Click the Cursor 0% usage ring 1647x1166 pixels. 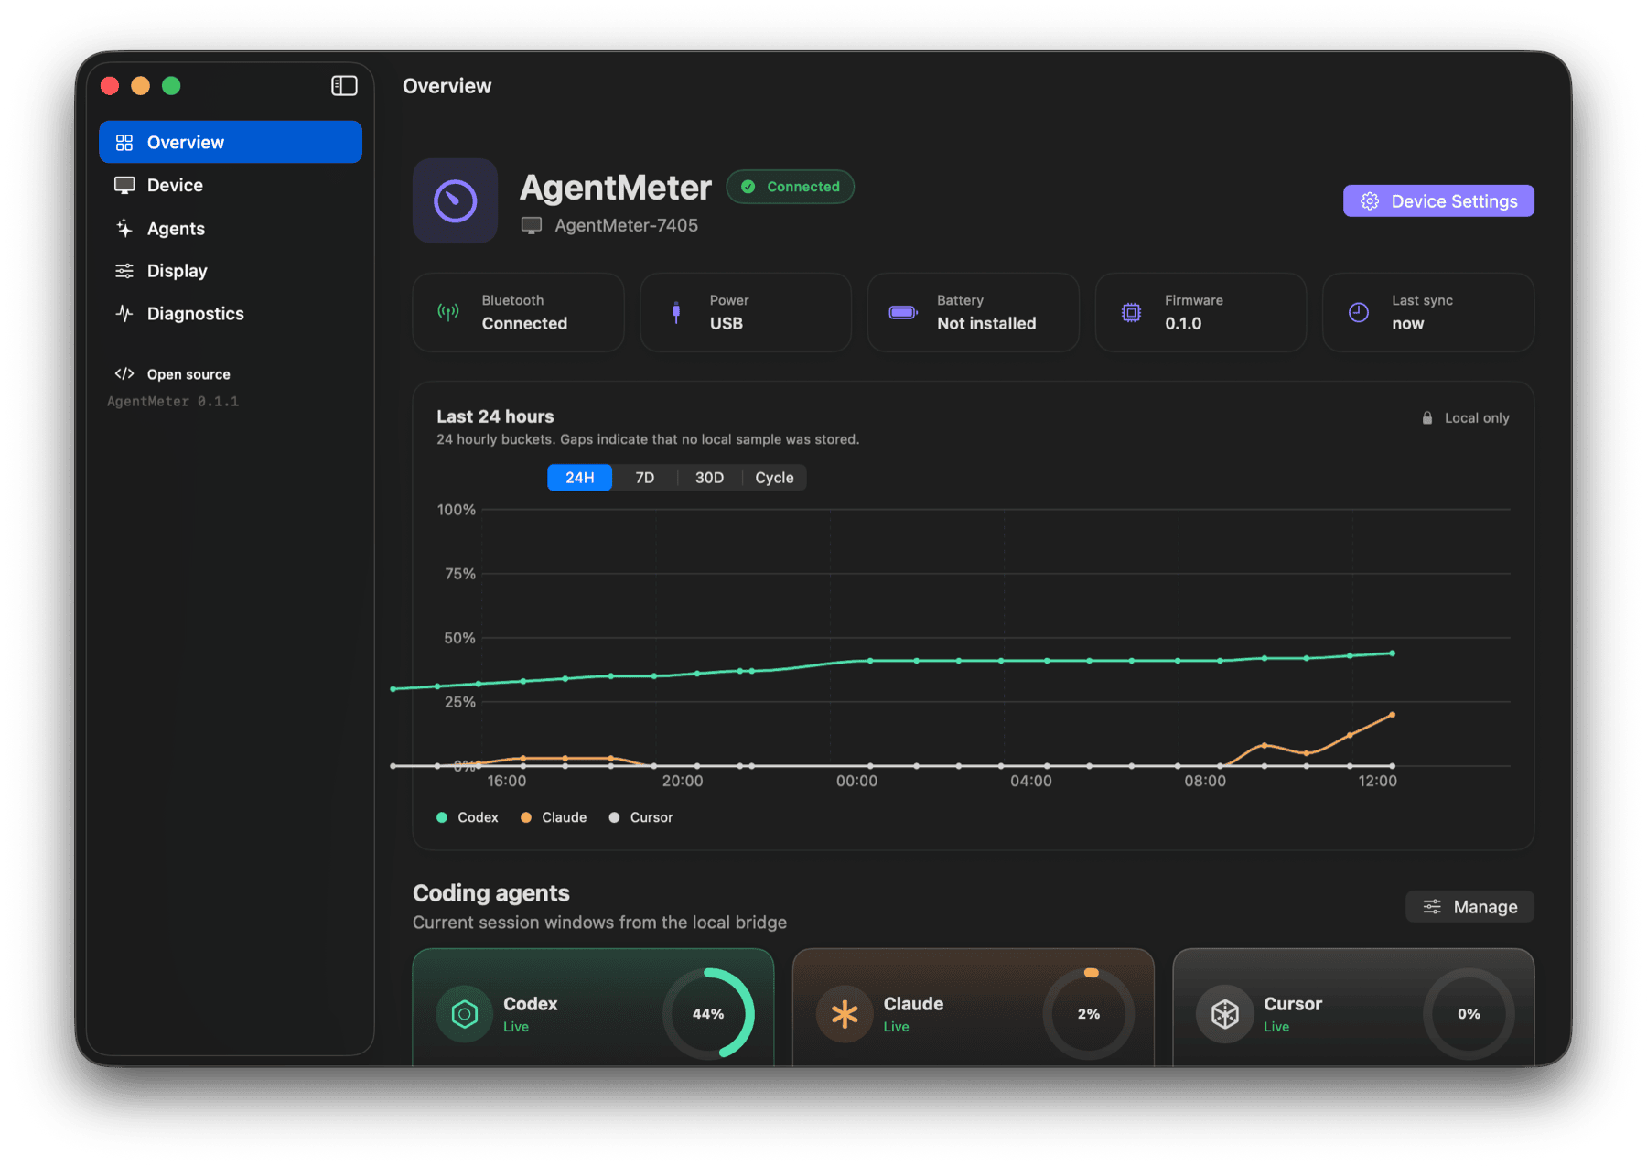click(x=1469, y=1014)
